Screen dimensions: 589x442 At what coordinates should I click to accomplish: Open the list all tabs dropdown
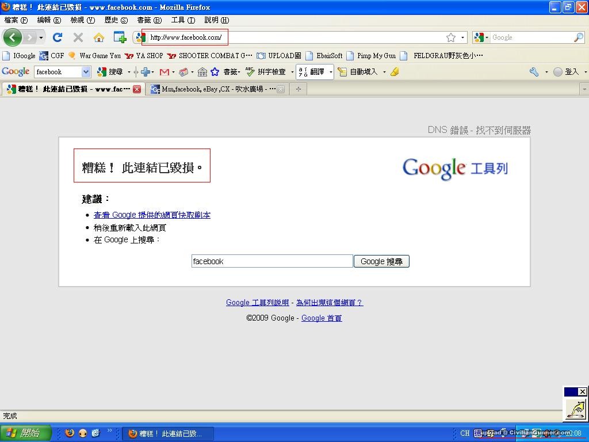[584, 89]
